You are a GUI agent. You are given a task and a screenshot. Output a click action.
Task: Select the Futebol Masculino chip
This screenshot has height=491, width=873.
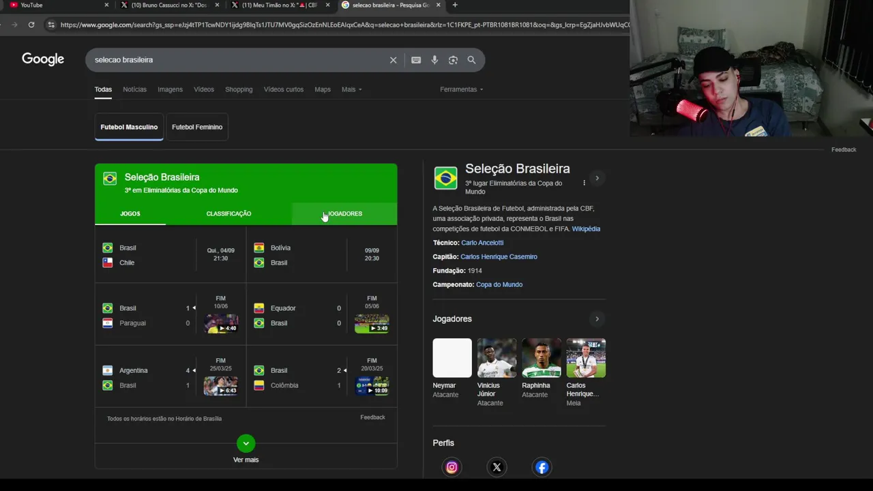pos(129,127)
